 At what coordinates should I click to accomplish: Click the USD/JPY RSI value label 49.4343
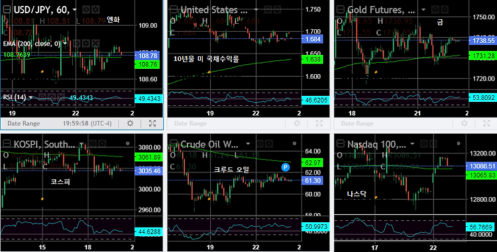click(148, 99)
